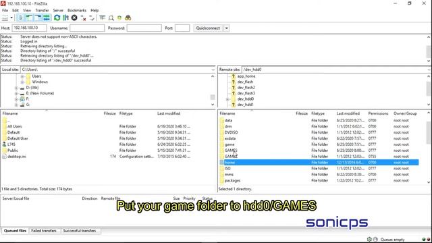This screenshot has width=432, height=243.
Task: Select the highlighted home folder row
Action: (x=319, y=163)
